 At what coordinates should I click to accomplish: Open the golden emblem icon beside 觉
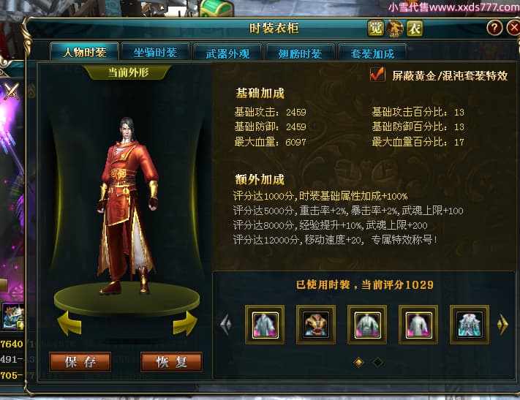[x=395, y=29]
